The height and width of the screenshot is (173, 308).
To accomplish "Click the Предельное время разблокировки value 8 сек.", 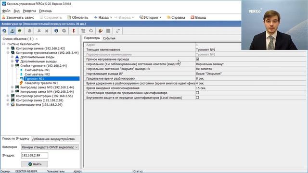I will 200,78.
